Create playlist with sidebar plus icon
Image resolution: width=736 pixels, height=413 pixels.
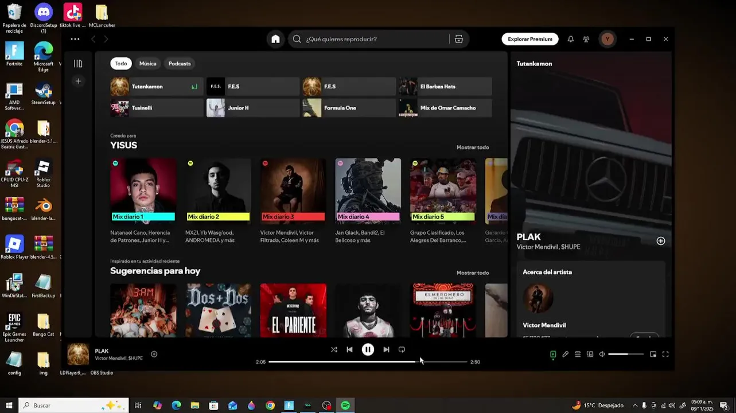pos(78,81)
